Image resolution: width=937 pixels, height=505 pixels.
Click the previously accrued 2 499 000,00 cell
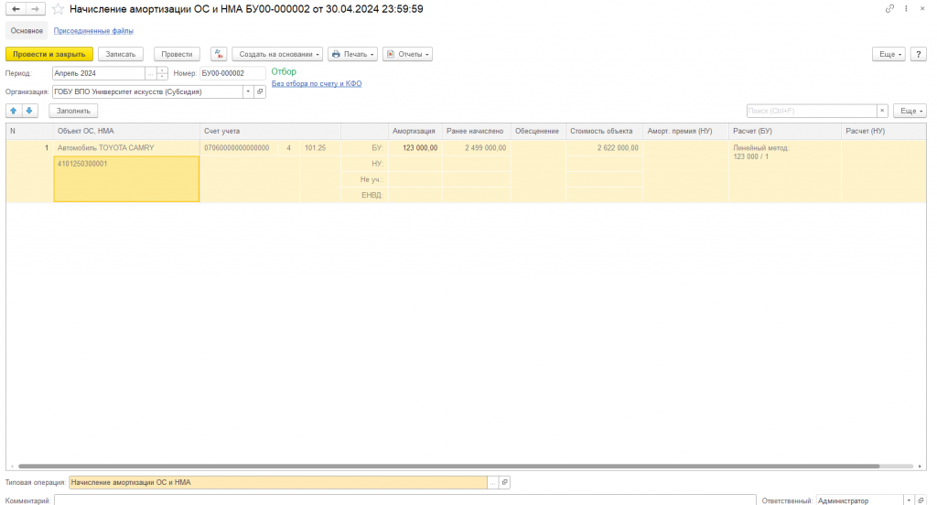tap(477, 147)
